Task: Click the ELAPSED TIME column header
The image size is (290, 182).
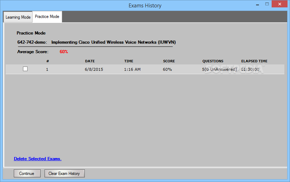Action: [x=254, y=61]
